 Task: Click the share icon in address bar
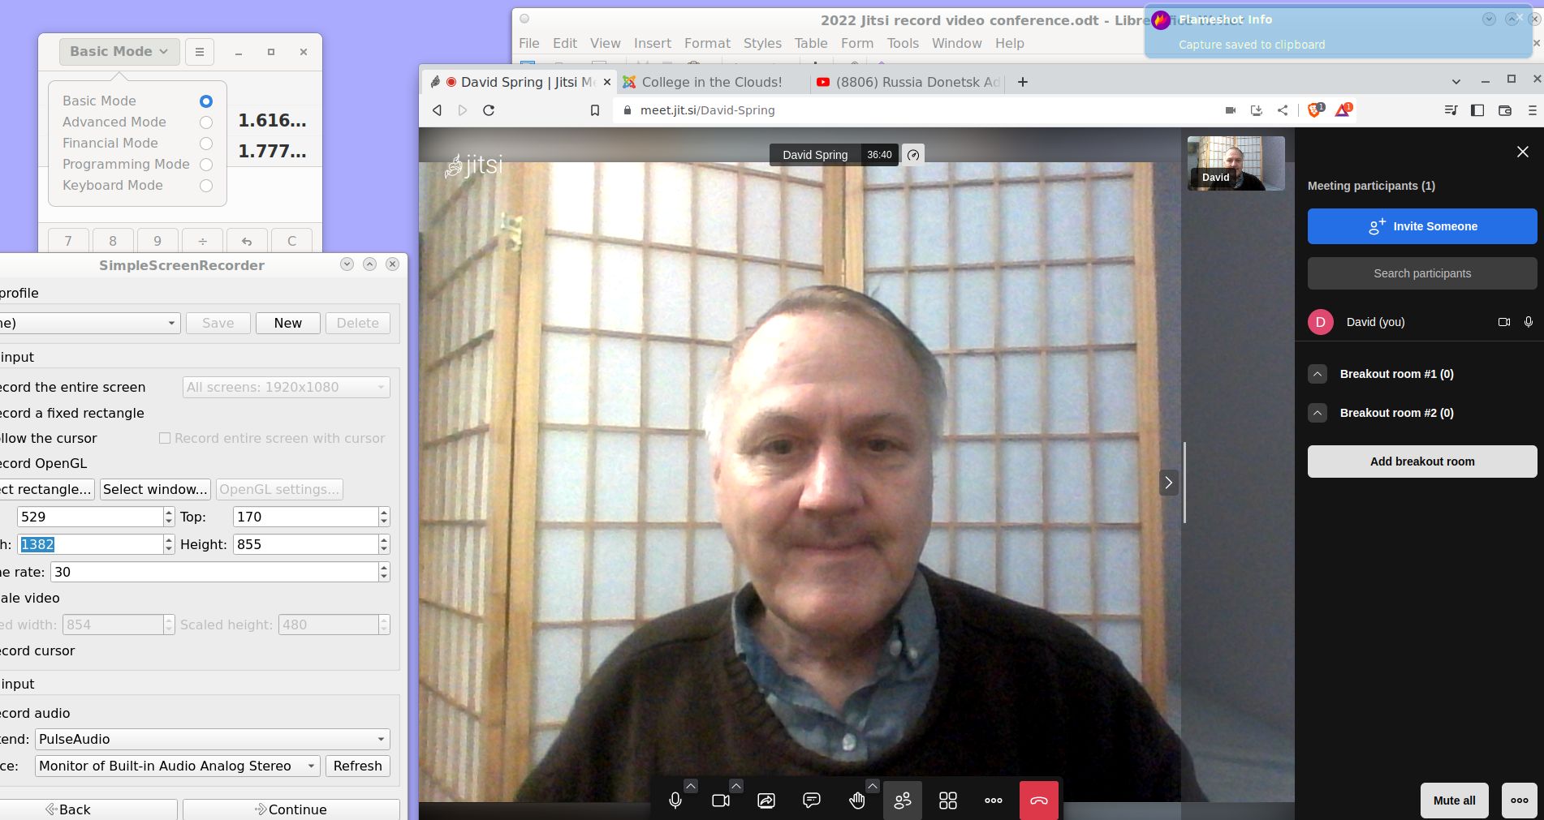tap(1283, 110)
